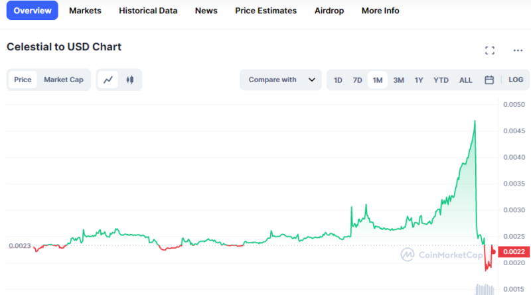Enter fullscreen chart mode
The image size is (531, 295).
pyautogui.click(x=490, y=50)
